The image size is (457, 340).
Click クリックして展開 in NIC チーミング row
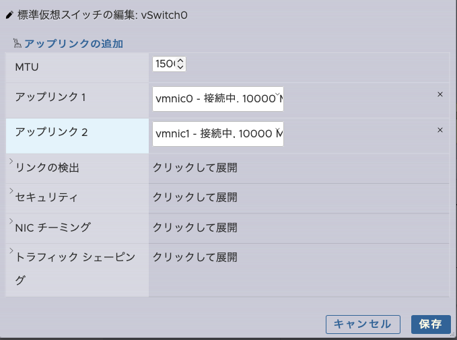(195, 228)
